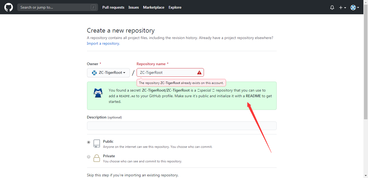Select the Public radio button
The image size is (368, 178).
[x=89, y=142]
